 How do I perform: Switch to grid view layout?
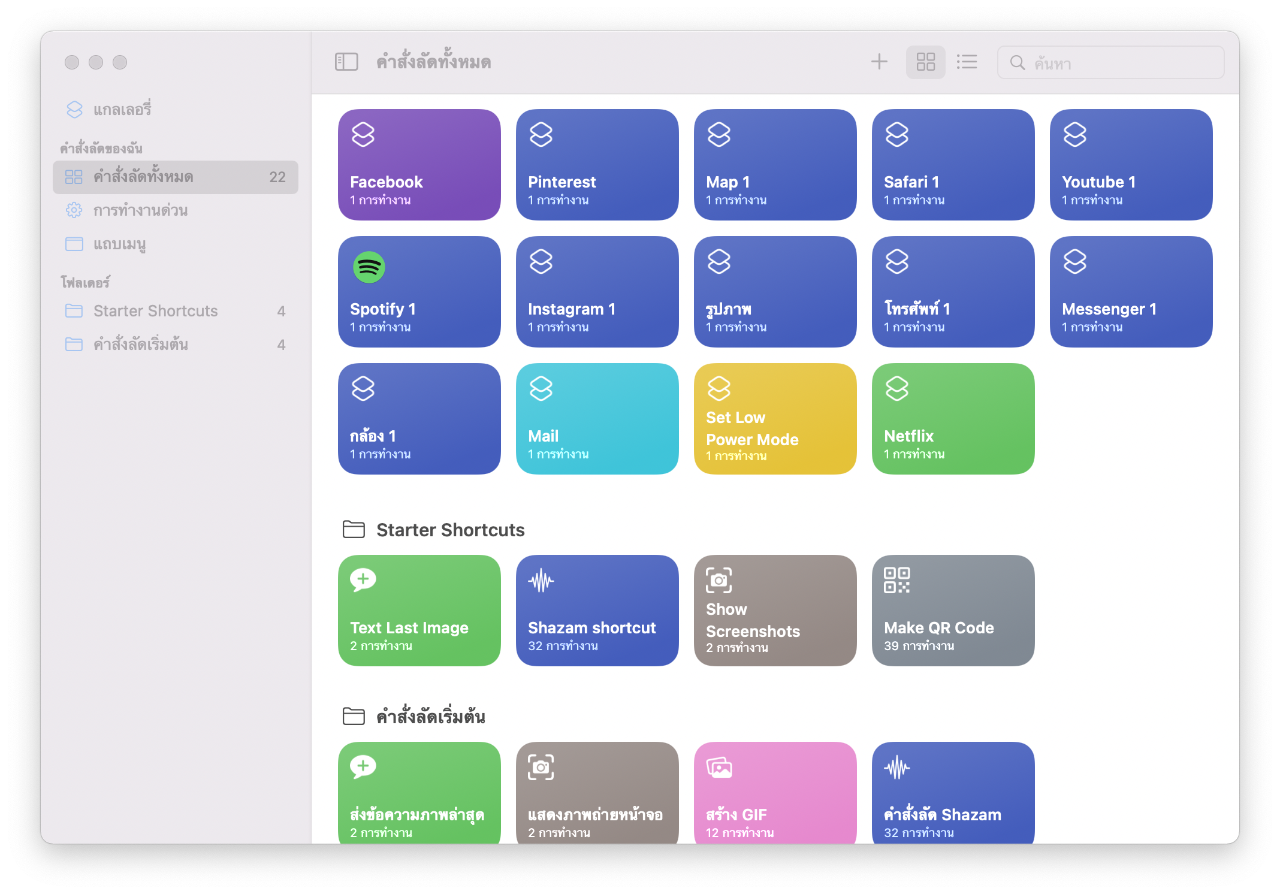[x=925, y=62]
